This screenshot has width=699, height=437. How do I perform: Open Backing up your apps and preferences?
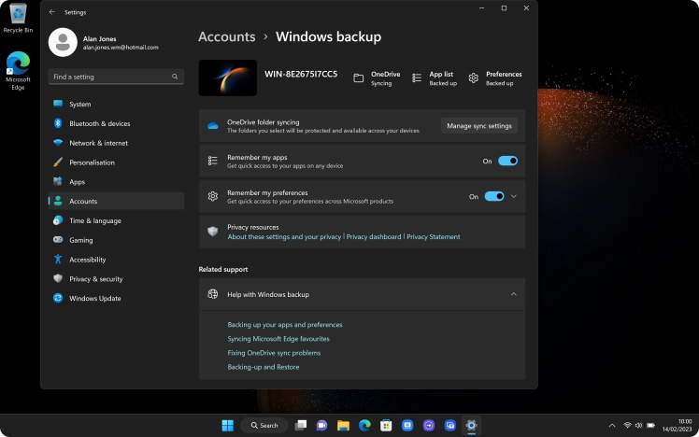285,325
